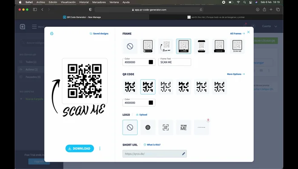
Task: Open the Archivo menu
Action: (41, 2)
